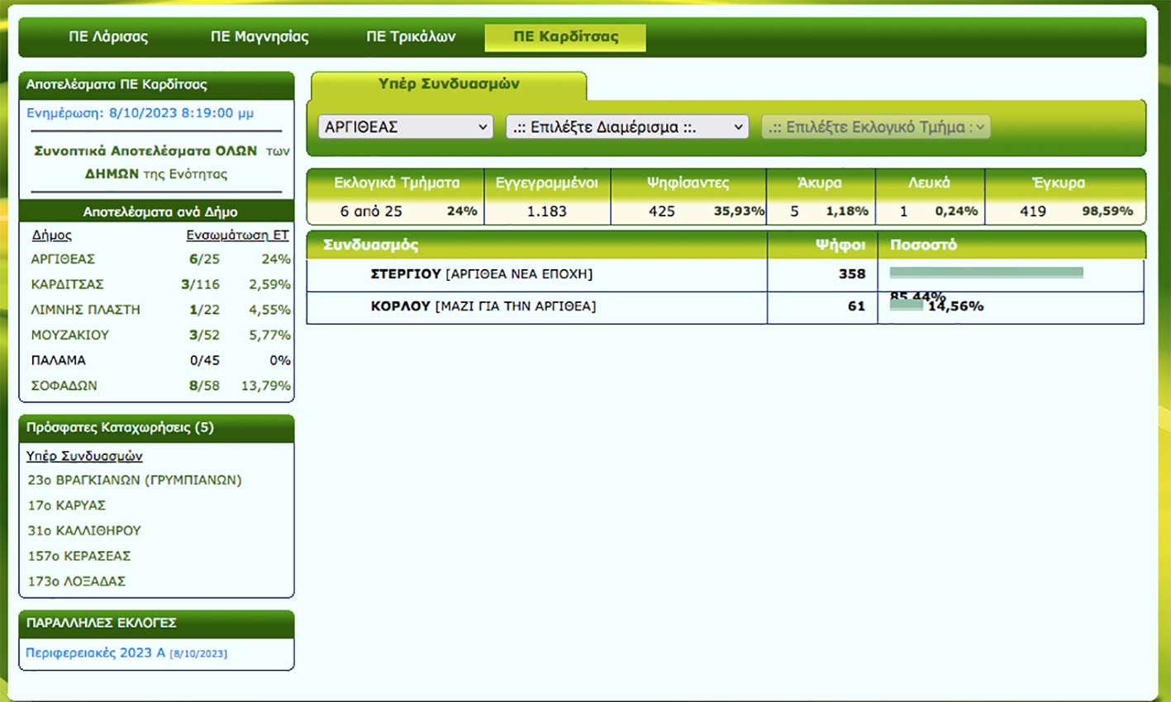Select ΛΙΜΝΗΣ ΠΛΑΣΤΗ municipality
Viewport: 1171px width, 702px height.
85,310
